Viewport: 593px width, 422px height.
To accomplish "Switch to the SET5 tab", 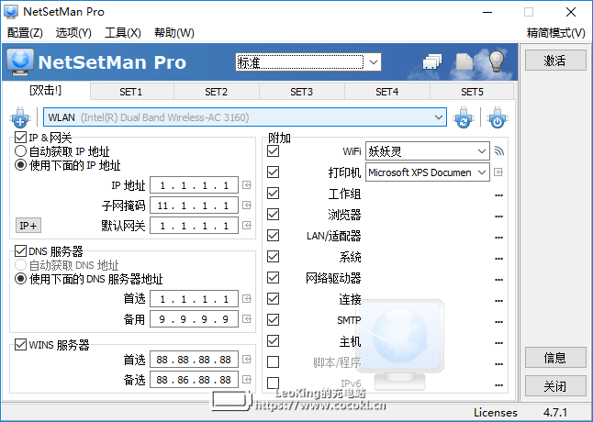I will pos(472,92).
